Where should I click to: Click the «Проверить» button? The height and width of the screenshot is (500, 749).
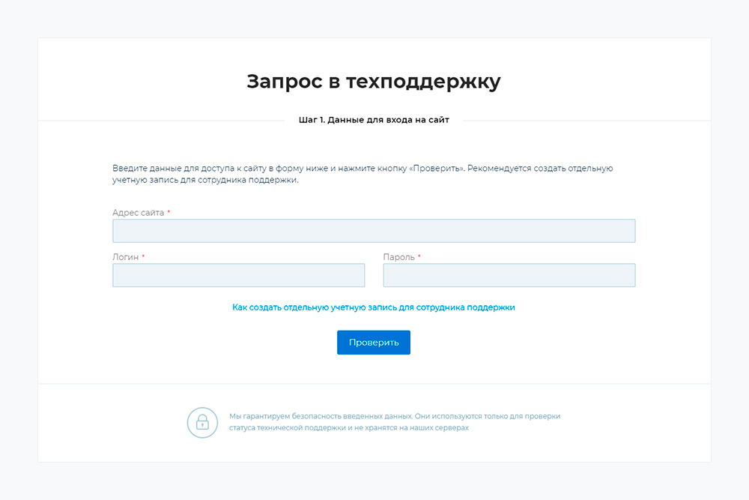click(x=373, y=343)
